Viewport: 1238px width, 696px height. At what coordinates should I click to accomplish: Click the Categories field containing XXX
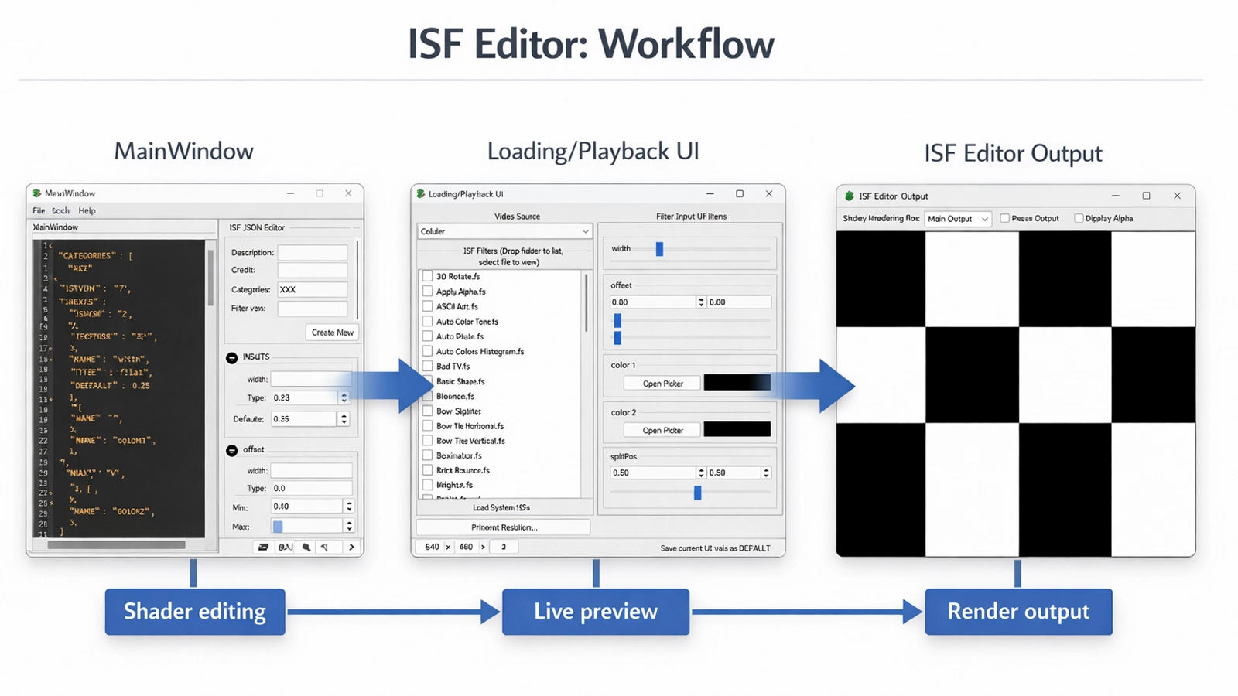[x=313, y=289]
